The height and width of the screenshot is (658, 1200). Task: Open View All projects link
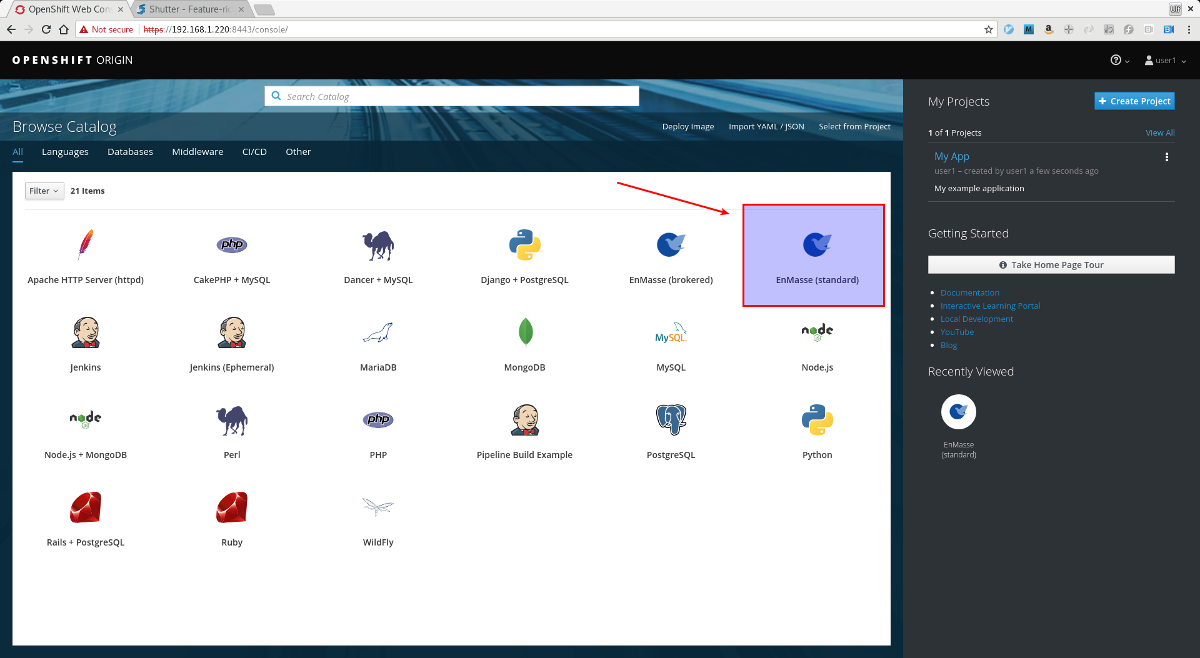[1160, 132]
